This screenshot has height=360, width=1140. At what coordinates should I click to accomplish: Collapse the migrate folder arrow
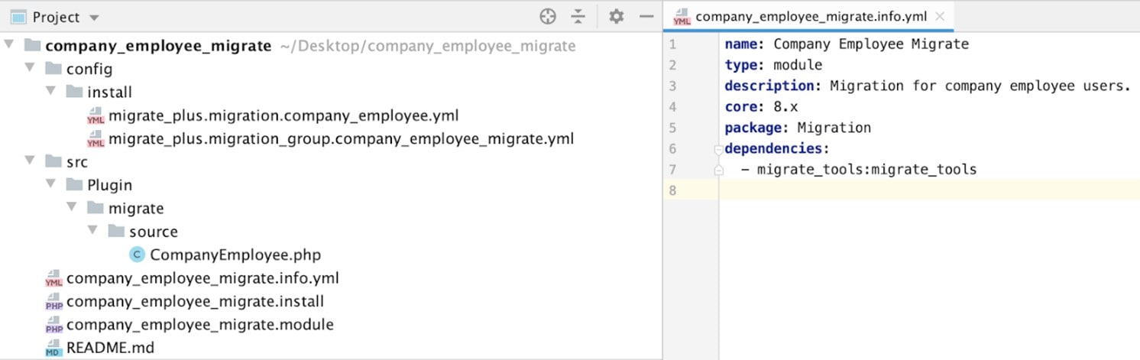(71, 207)
